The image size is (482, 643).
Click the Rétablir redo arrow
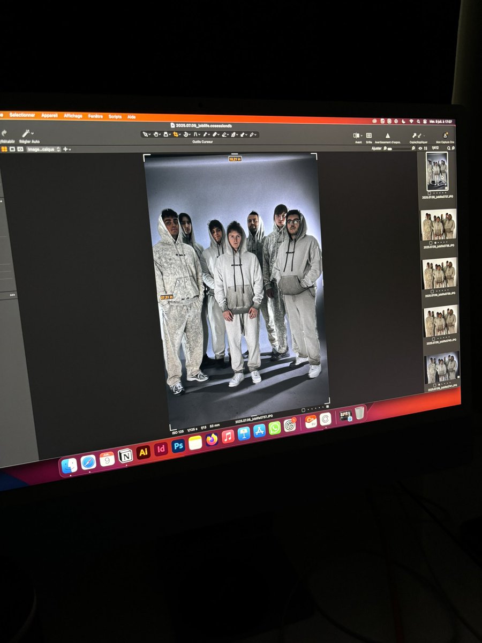pyautogui.click(x=4, y=133)
